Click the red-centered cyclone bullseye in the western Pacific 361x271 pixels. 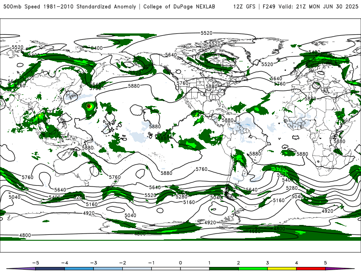coord(88,106)
